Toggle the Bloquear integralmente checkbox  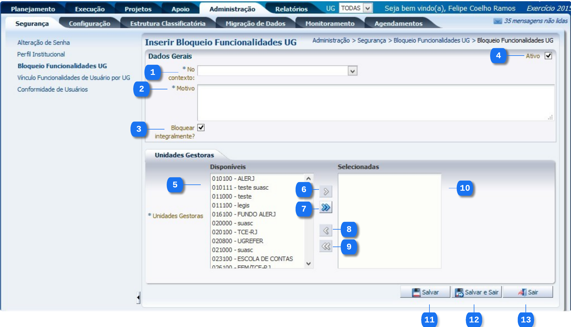[x=201, y=128]
